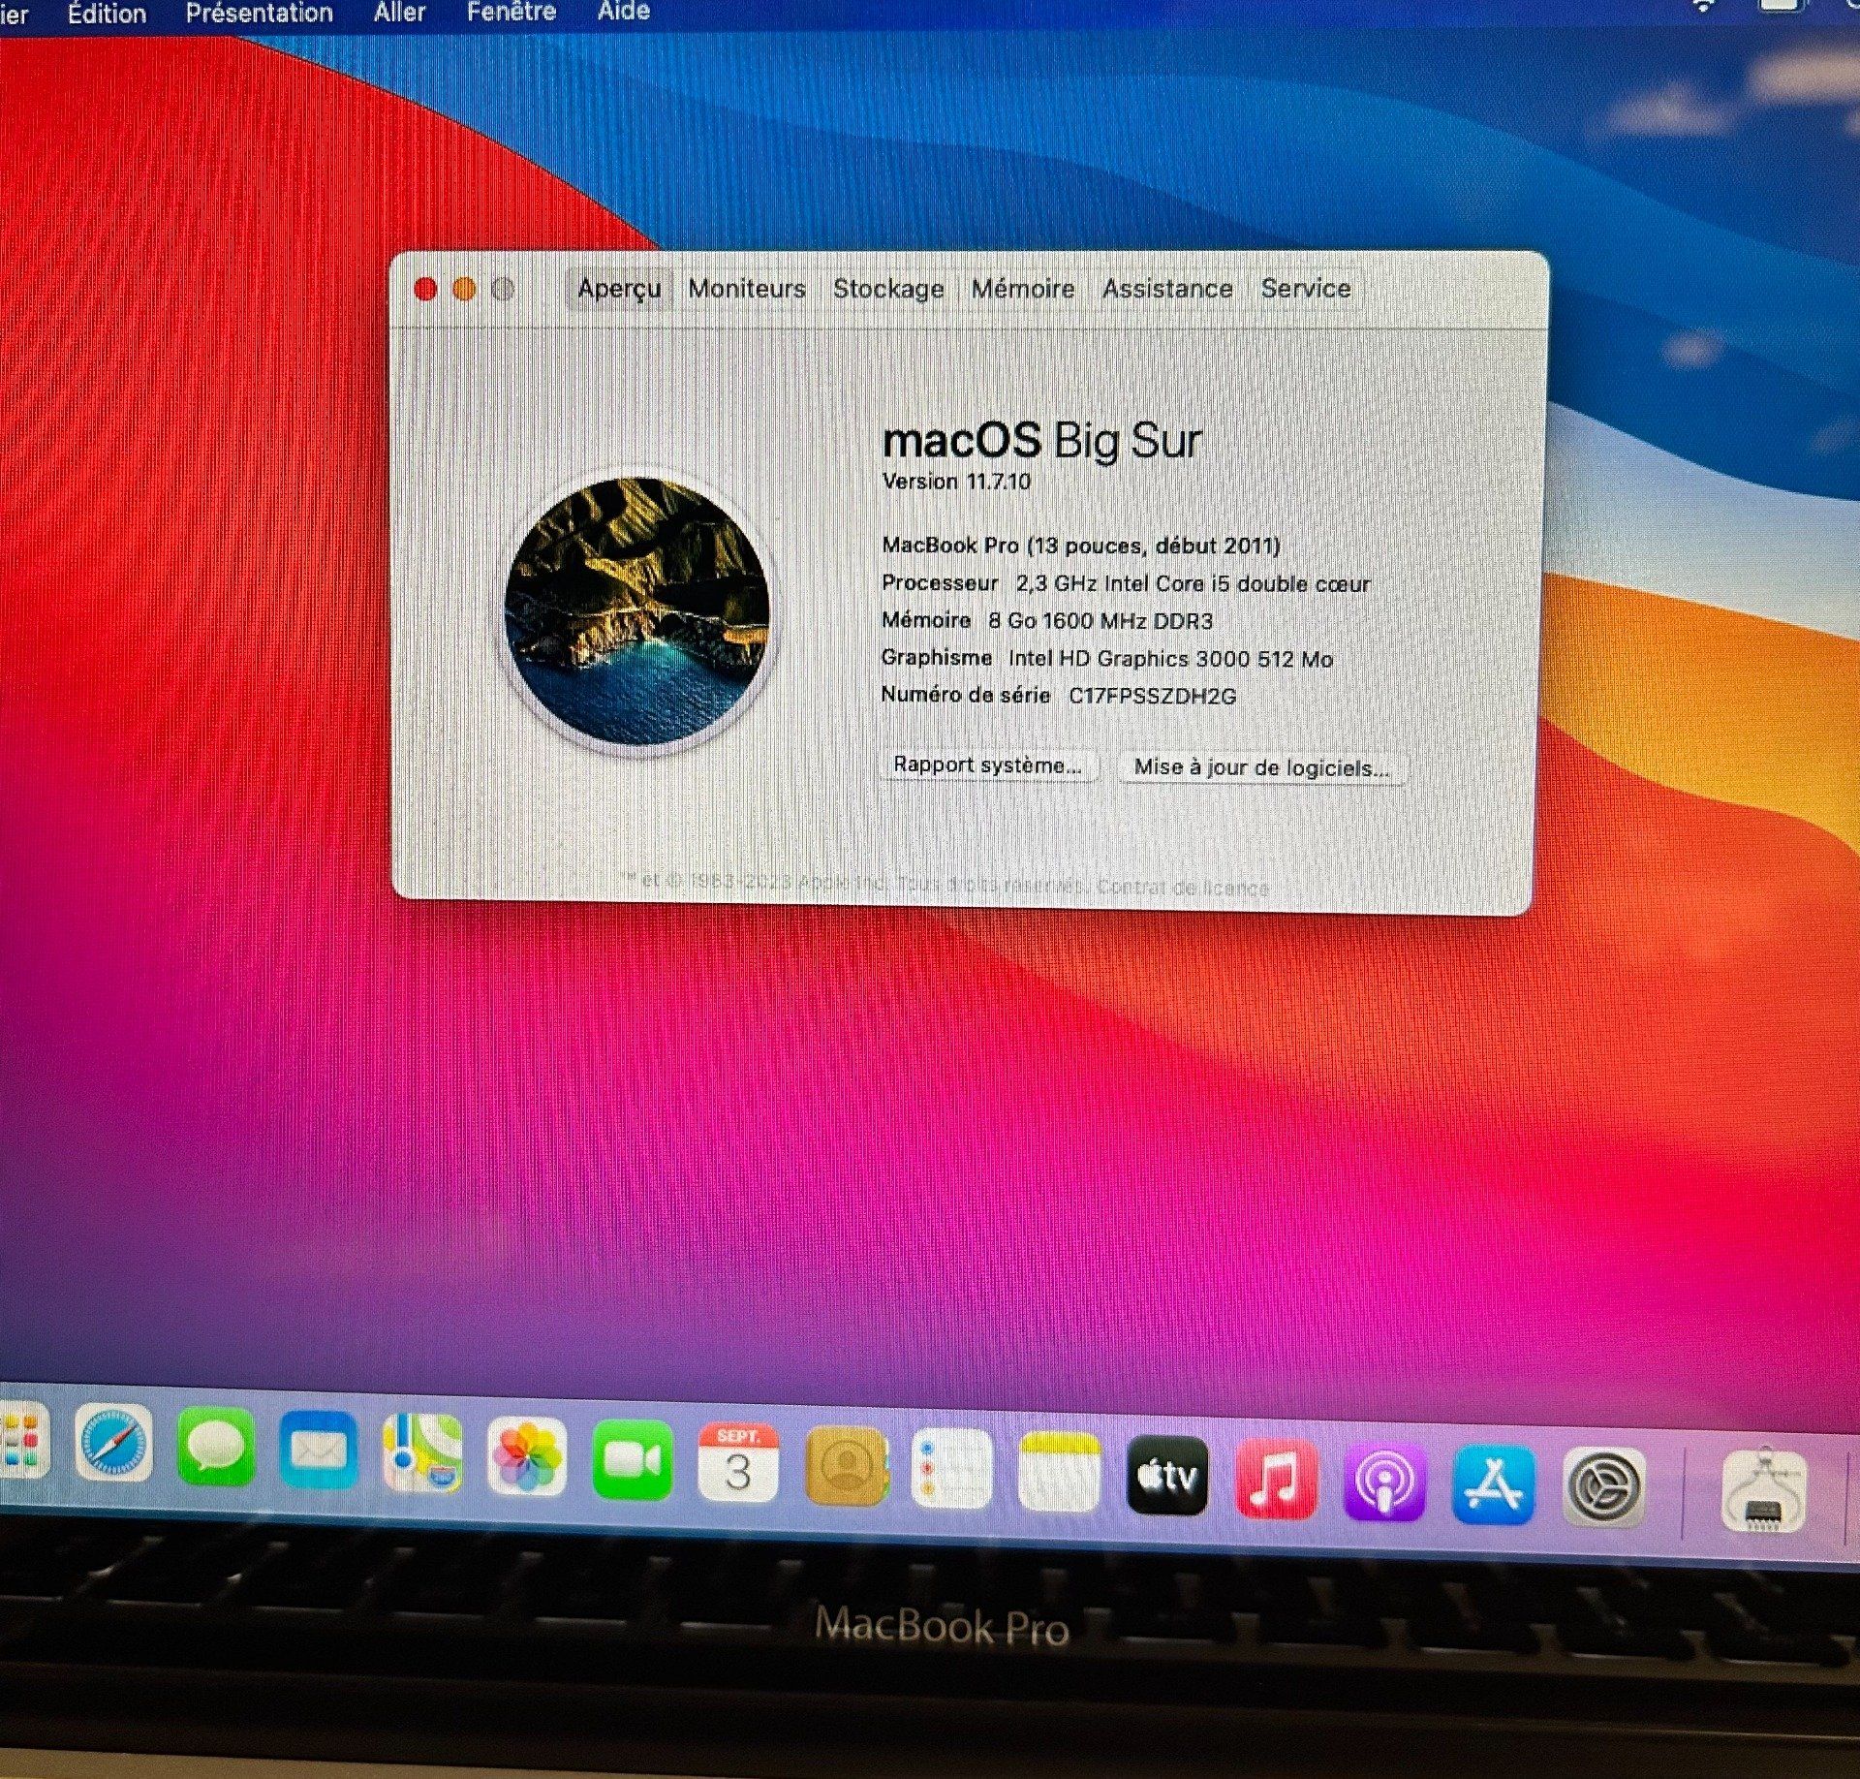Switch to the Moniteurs tab

point(747,289)
